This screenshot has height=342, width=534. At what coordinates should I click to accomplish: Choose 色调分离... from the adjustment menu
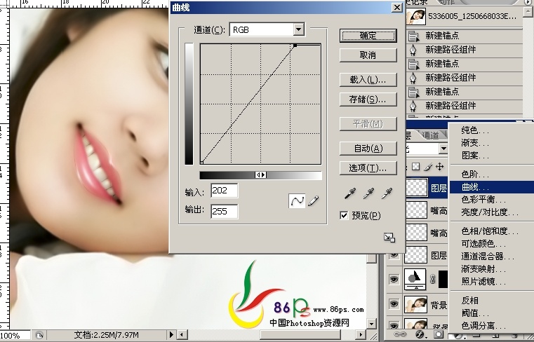483,326
